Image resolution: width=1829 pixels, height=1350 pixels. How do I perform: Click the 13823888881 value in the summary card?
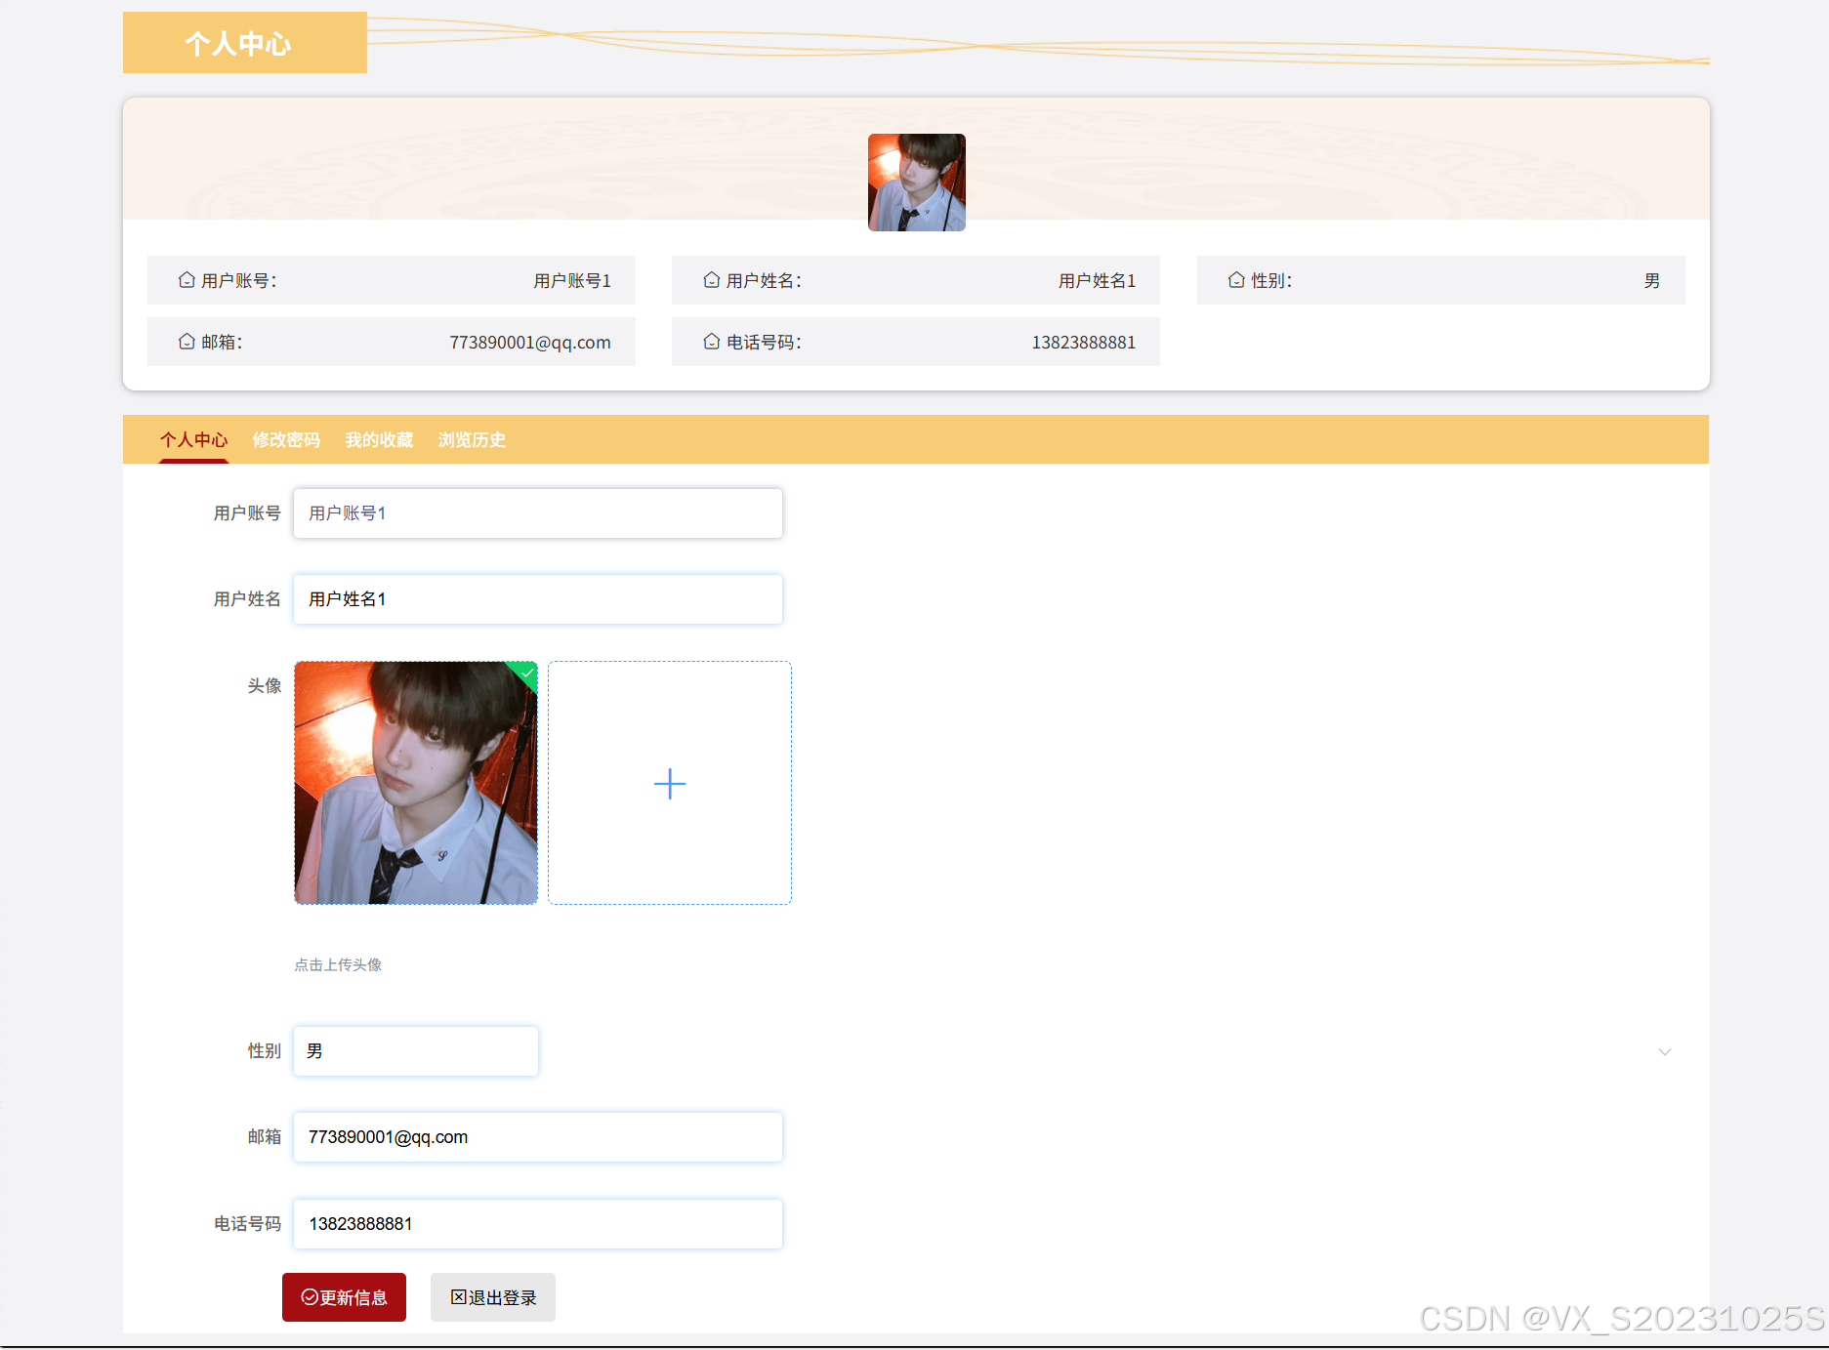click(x=1084, y=343)
